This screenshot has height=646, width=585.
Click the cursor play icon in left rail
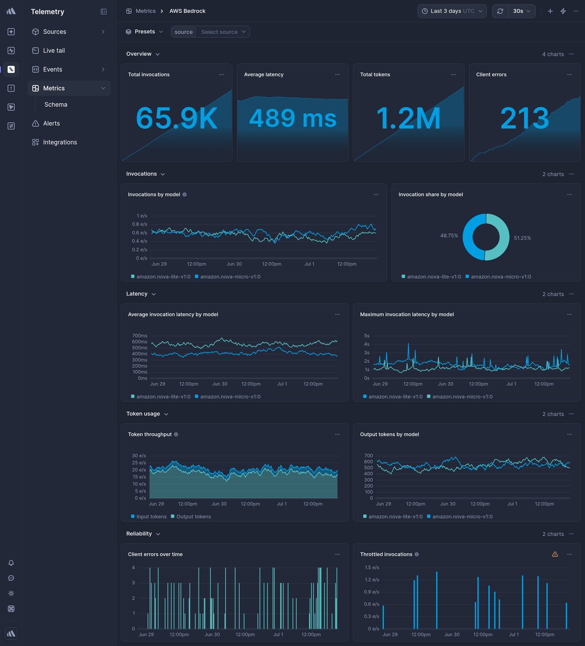(x=11, y=107)
